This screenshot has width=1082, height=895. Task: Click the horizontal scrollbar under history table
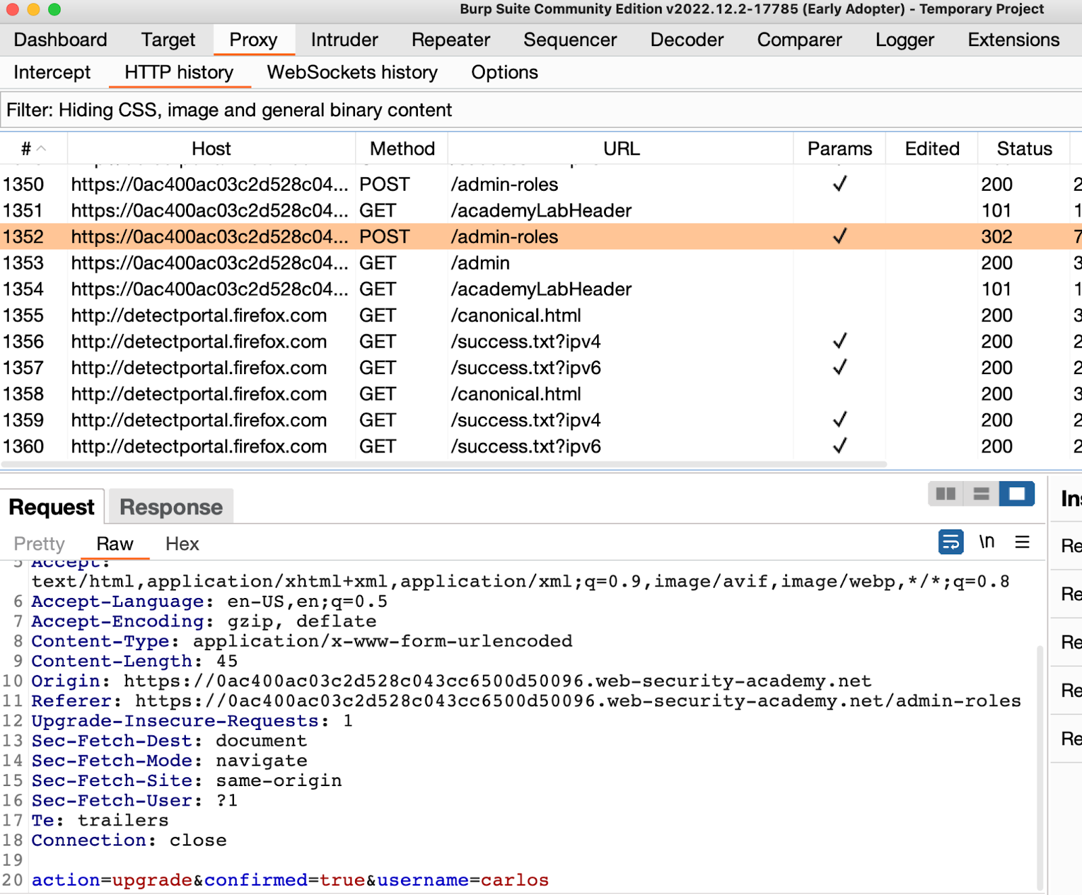(x=444, y=465)
